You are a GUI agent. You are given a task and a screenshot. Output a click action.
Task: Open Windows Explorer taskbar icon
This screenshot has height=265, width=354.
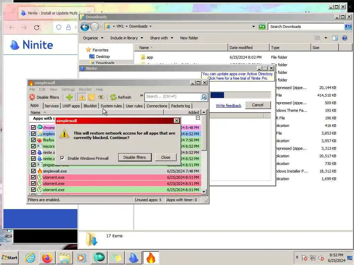click(x=65, y=257)
